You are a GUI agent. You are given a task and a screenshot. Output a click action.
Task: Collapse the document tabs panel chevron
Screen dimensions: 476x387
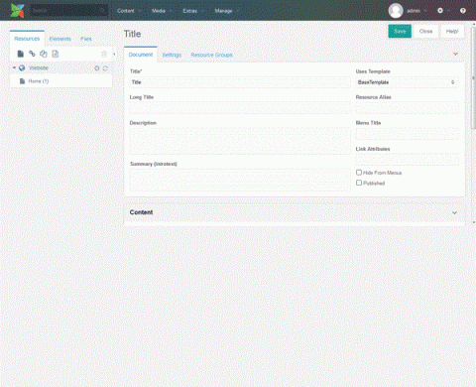(x=455, y=54)
